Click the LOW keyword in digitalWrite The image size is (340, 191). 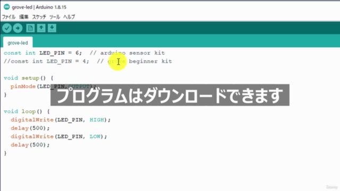[x=95, y=137]
